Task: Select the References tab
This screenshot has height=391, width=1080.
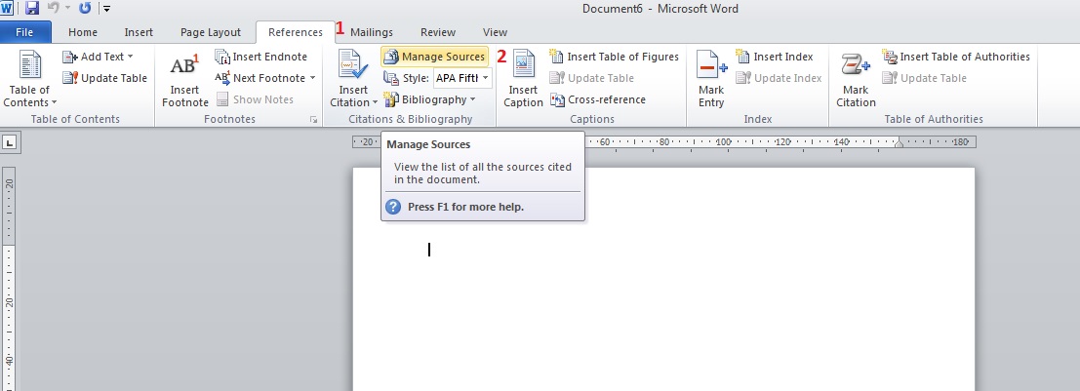Action: point(296,32)
